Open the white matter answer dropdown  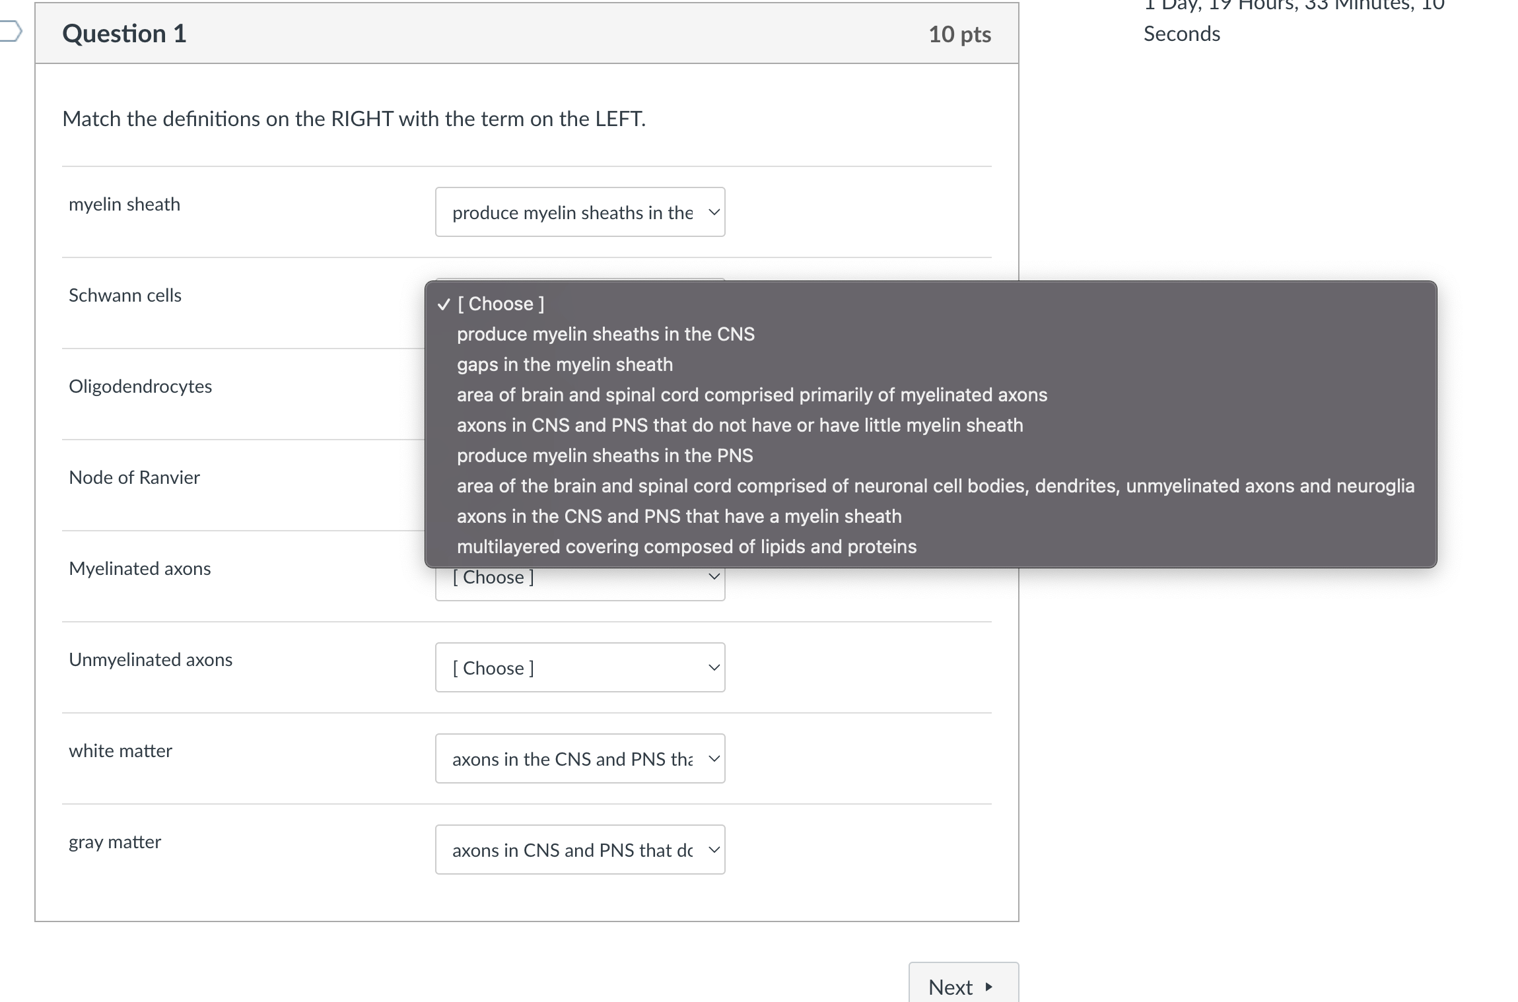click(580, 758)
